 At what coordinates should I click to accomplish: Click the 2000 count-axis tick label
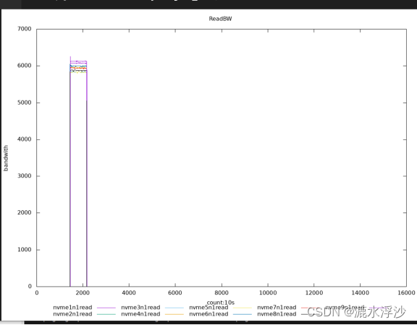coord(83,292)
